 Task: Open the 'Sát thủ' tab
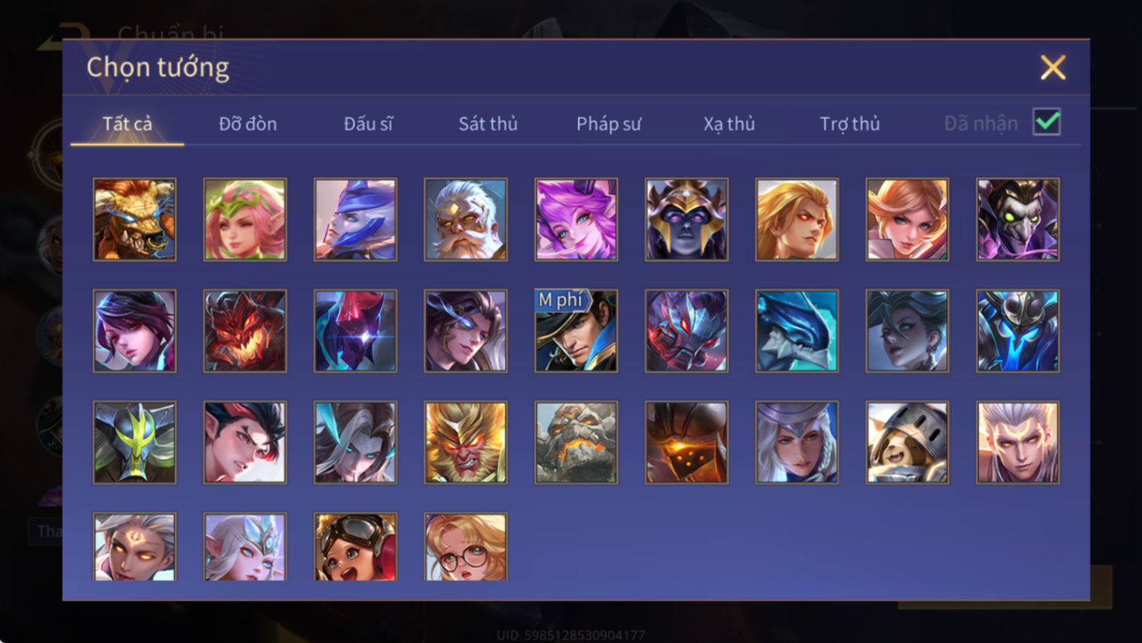488,124
